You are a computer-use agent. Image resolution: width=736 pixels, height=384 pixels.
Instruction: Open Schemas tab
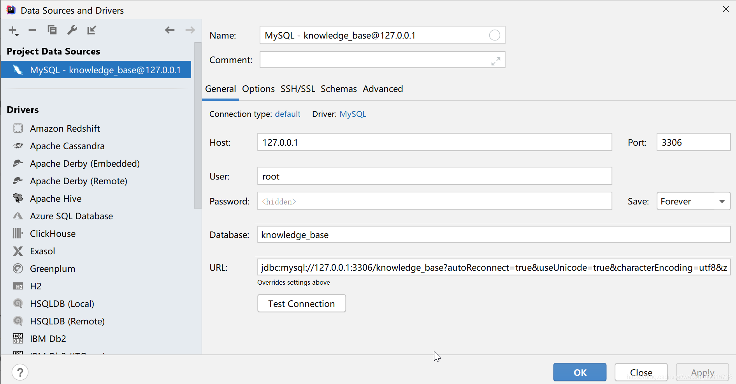click(x=339, y=89)
